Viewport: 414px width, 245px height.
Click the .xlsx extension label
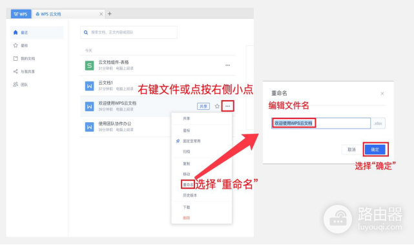[378, 123]
